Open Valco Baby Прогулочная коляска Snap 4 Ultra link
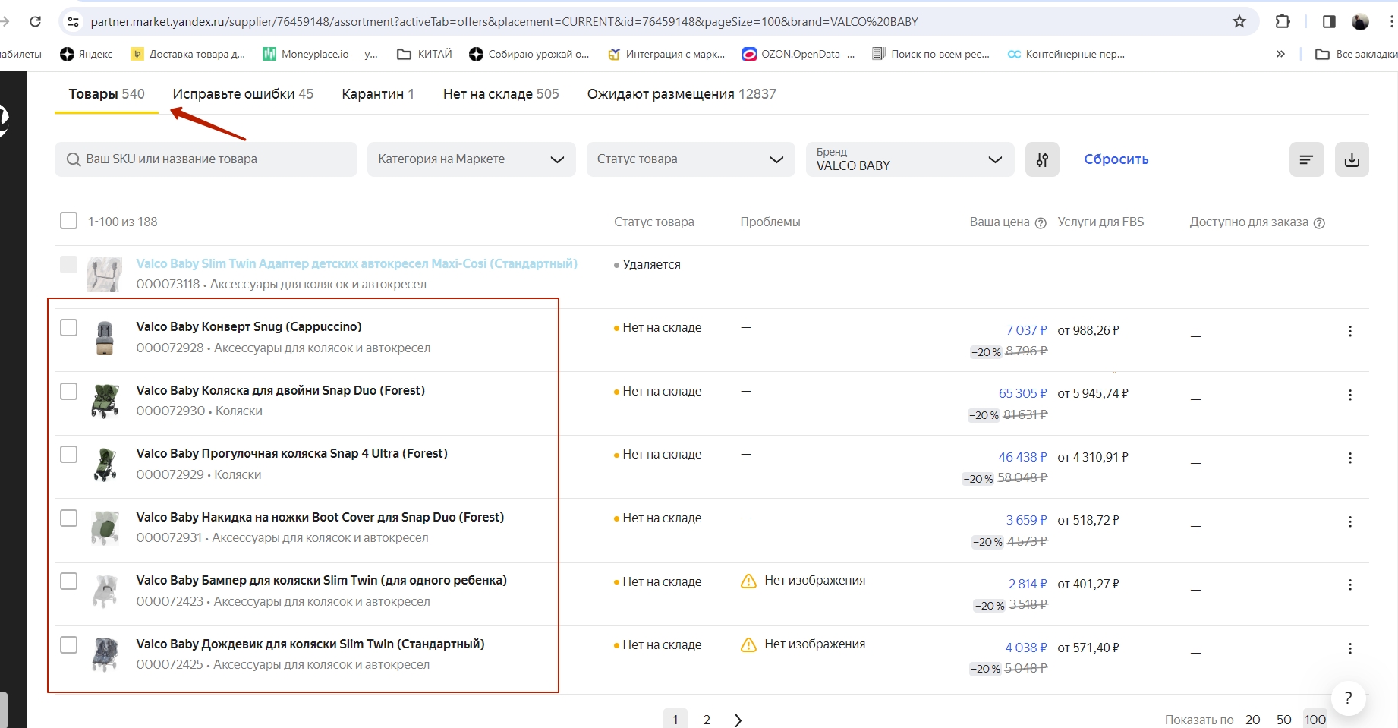 (291, 454)
